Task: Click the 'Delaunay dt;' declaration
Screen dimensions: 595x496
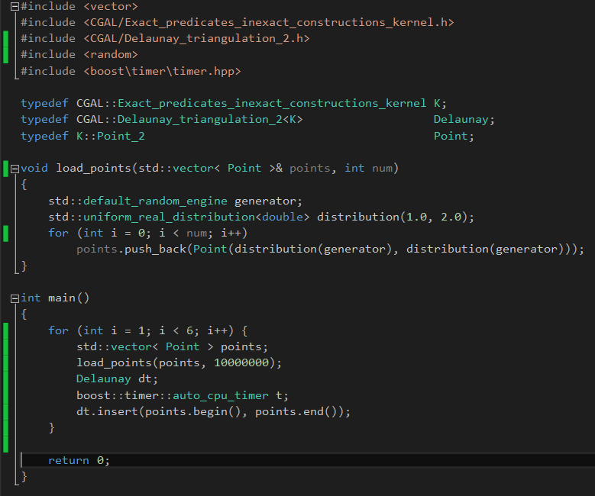Action: pos(117,379)
